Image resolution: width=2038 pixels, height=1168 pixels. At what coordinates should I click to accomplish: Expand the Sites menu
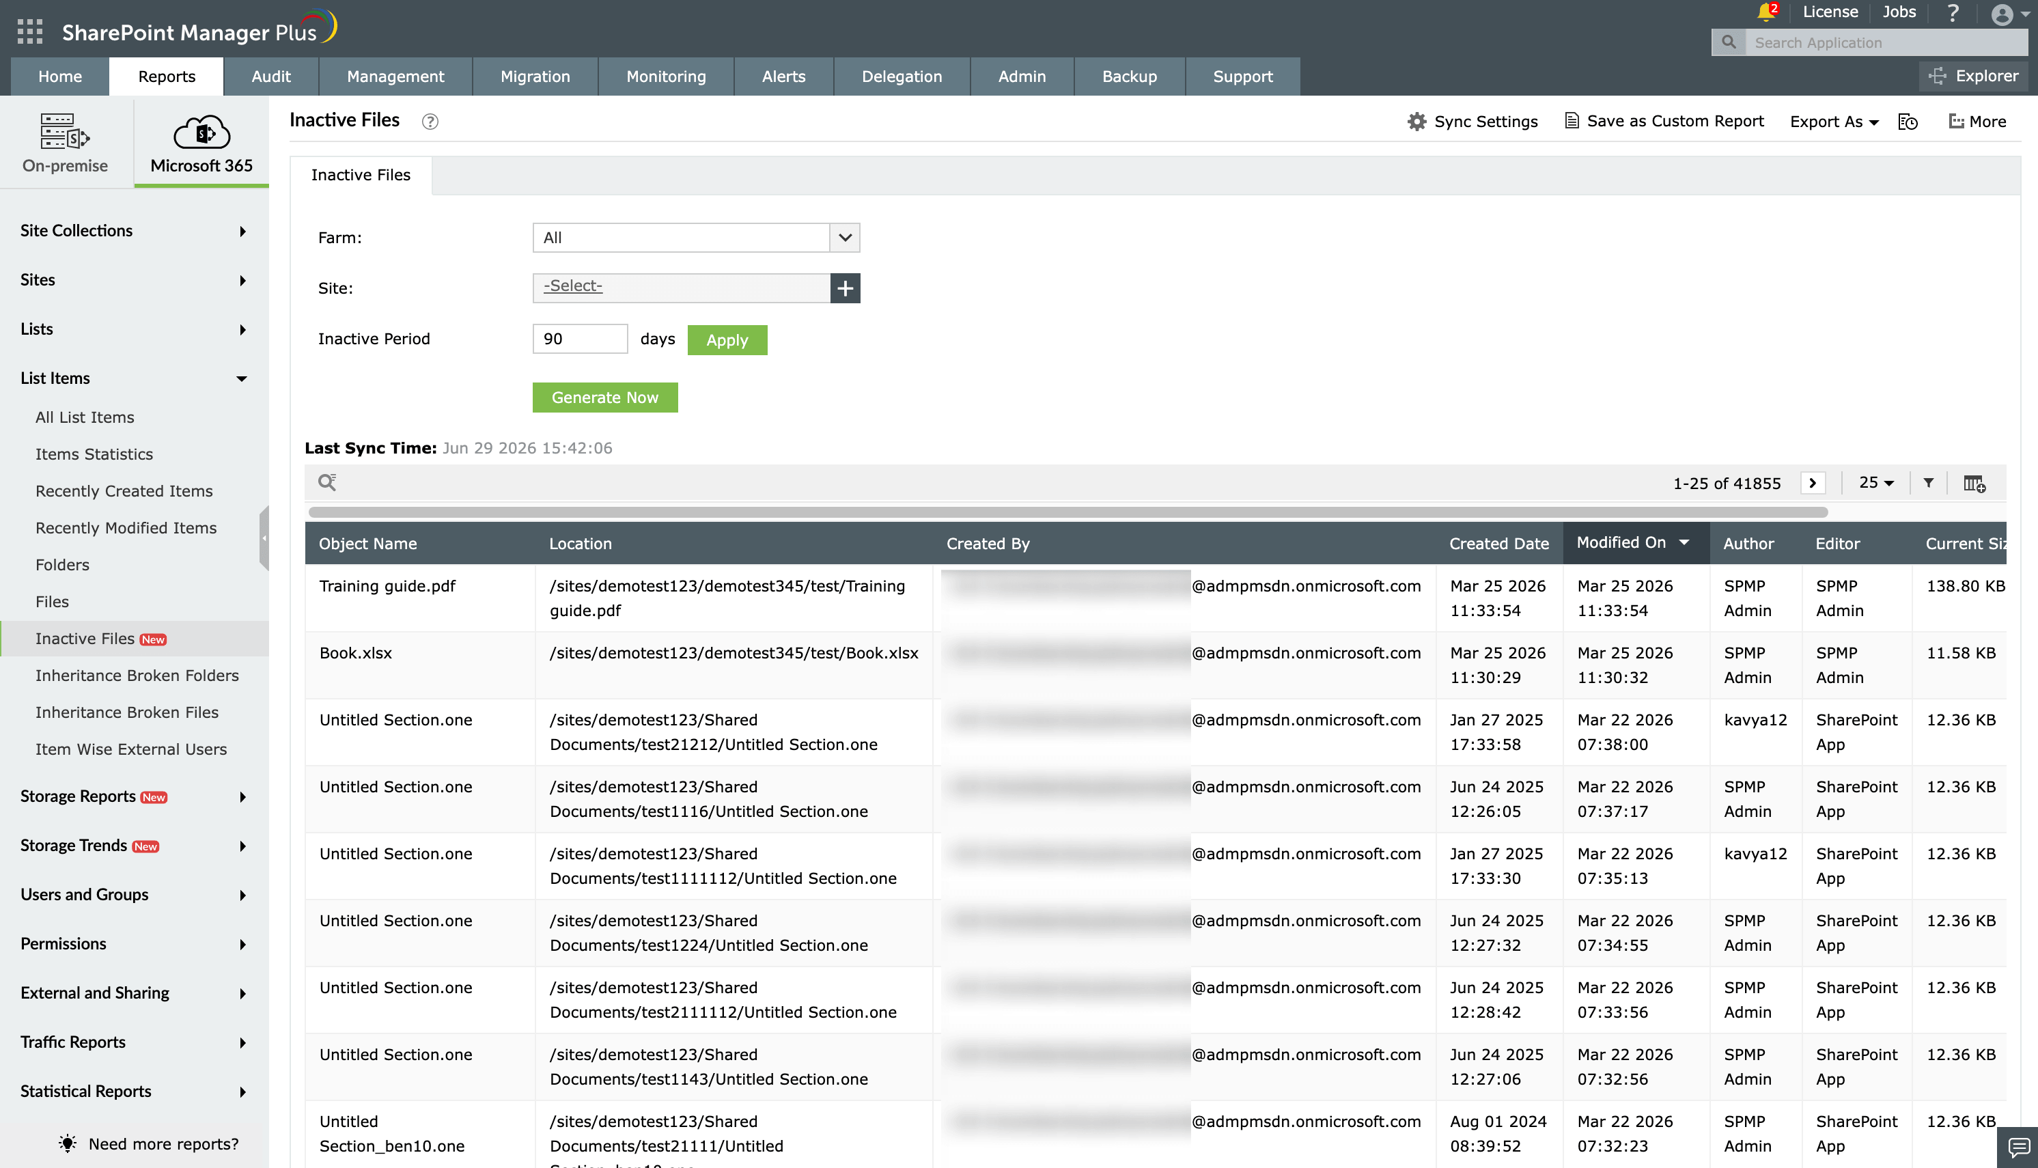[134, 280]
